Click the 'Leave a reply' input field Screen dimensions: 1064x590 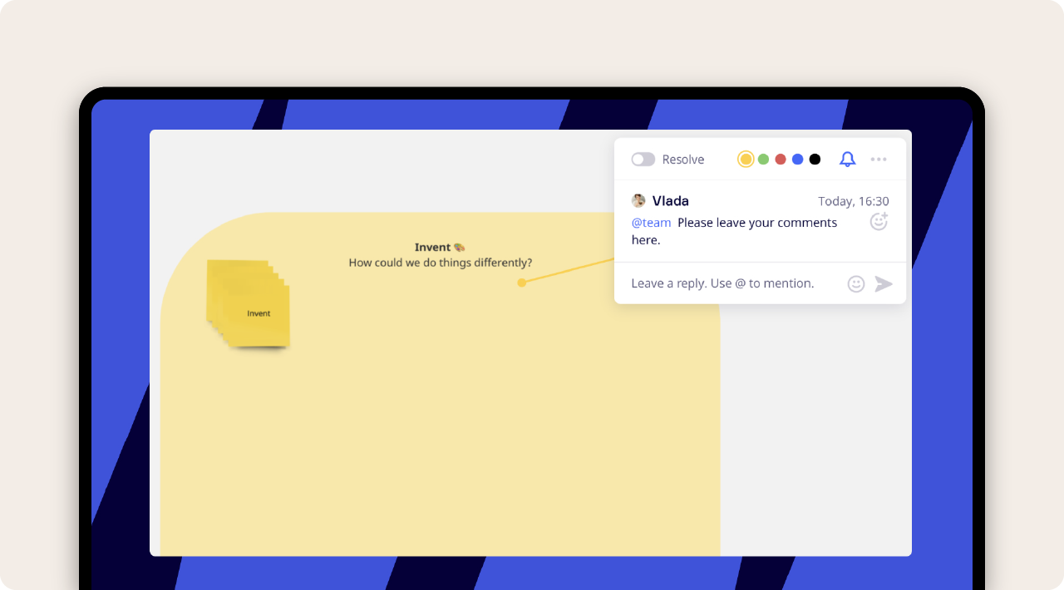coord(722,283)
